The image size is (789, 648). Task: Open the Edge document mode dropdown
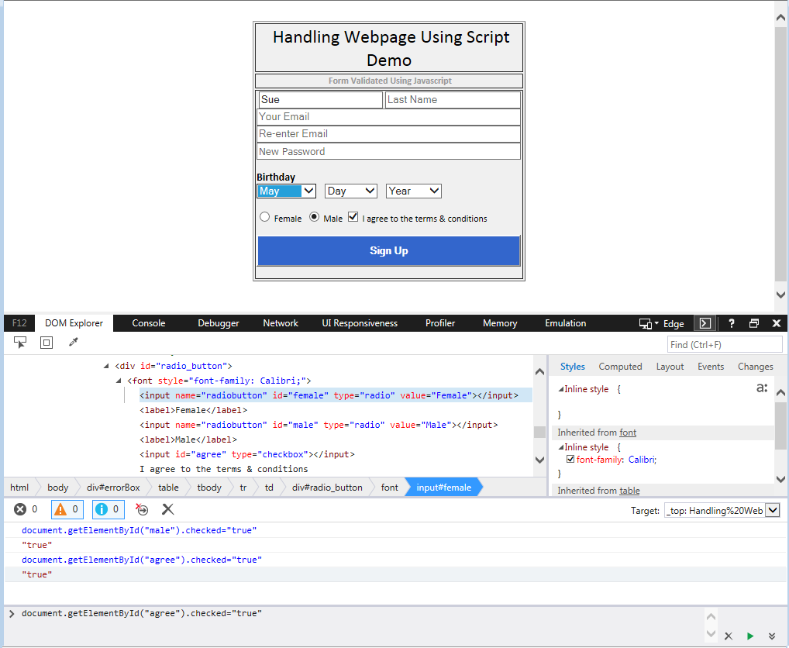pyautogui.click(x=674, y=323)
